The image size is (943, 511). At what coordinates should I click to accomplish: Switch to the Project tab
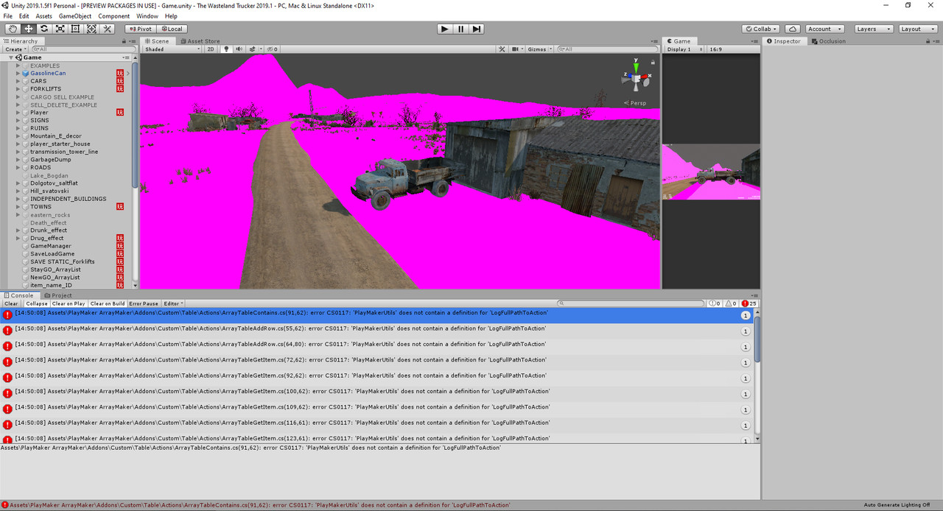click(x=58, y=295)
